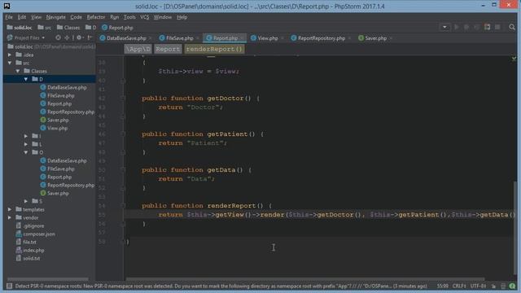
Task: Click the Report class breadcrumb
Action: click(168, 49)
